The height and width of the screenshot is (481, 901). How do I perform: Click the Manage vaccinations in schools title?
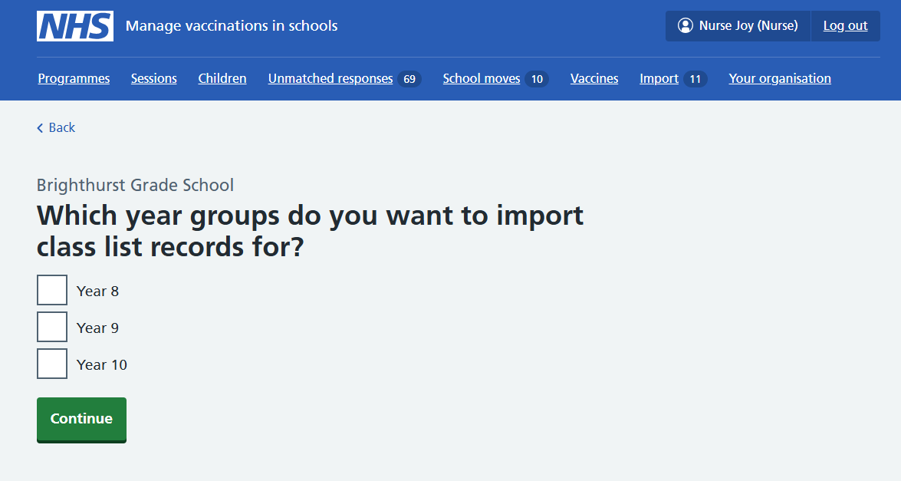(x=232, y=26)
